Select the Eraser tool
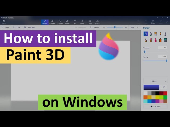The height and width of the screenshot is (127, 170). point(151,40)
